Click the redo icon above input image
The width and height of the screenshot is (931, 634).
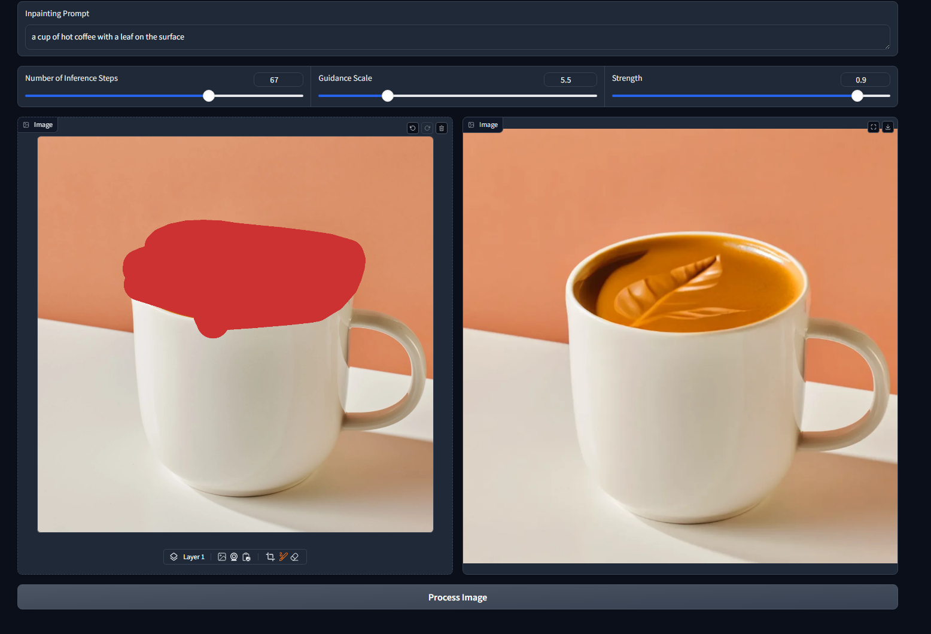pos(427,128)
